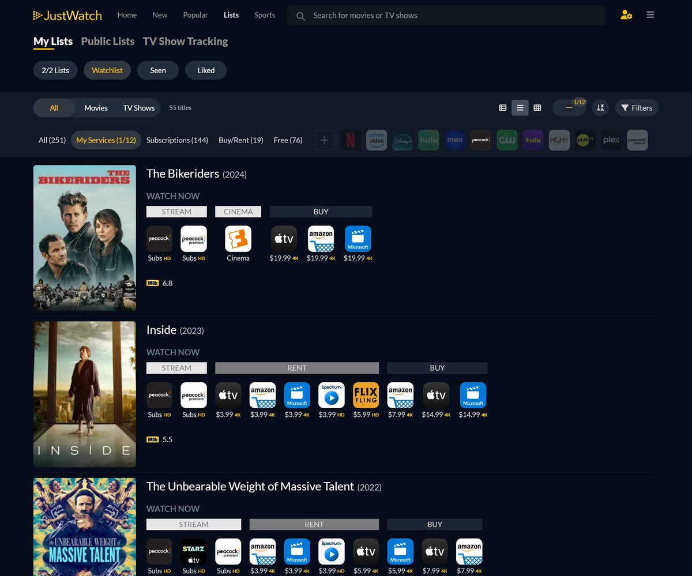Buy The Bikeriders on Apple TV

coord(284,239)
